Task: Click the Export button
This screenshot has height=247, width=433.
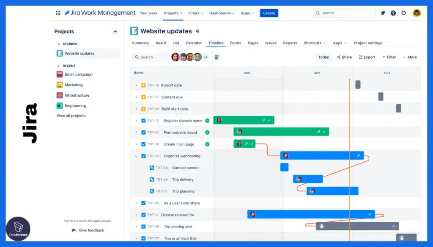Action: [367, 57]
